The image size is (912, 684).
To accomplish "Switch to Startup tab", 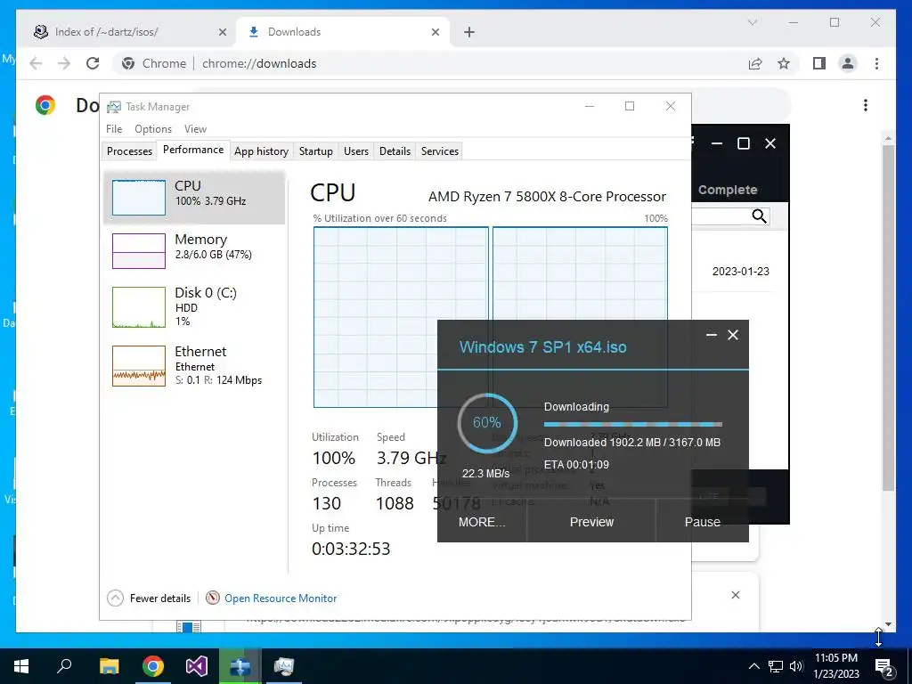I will (316, 151).
